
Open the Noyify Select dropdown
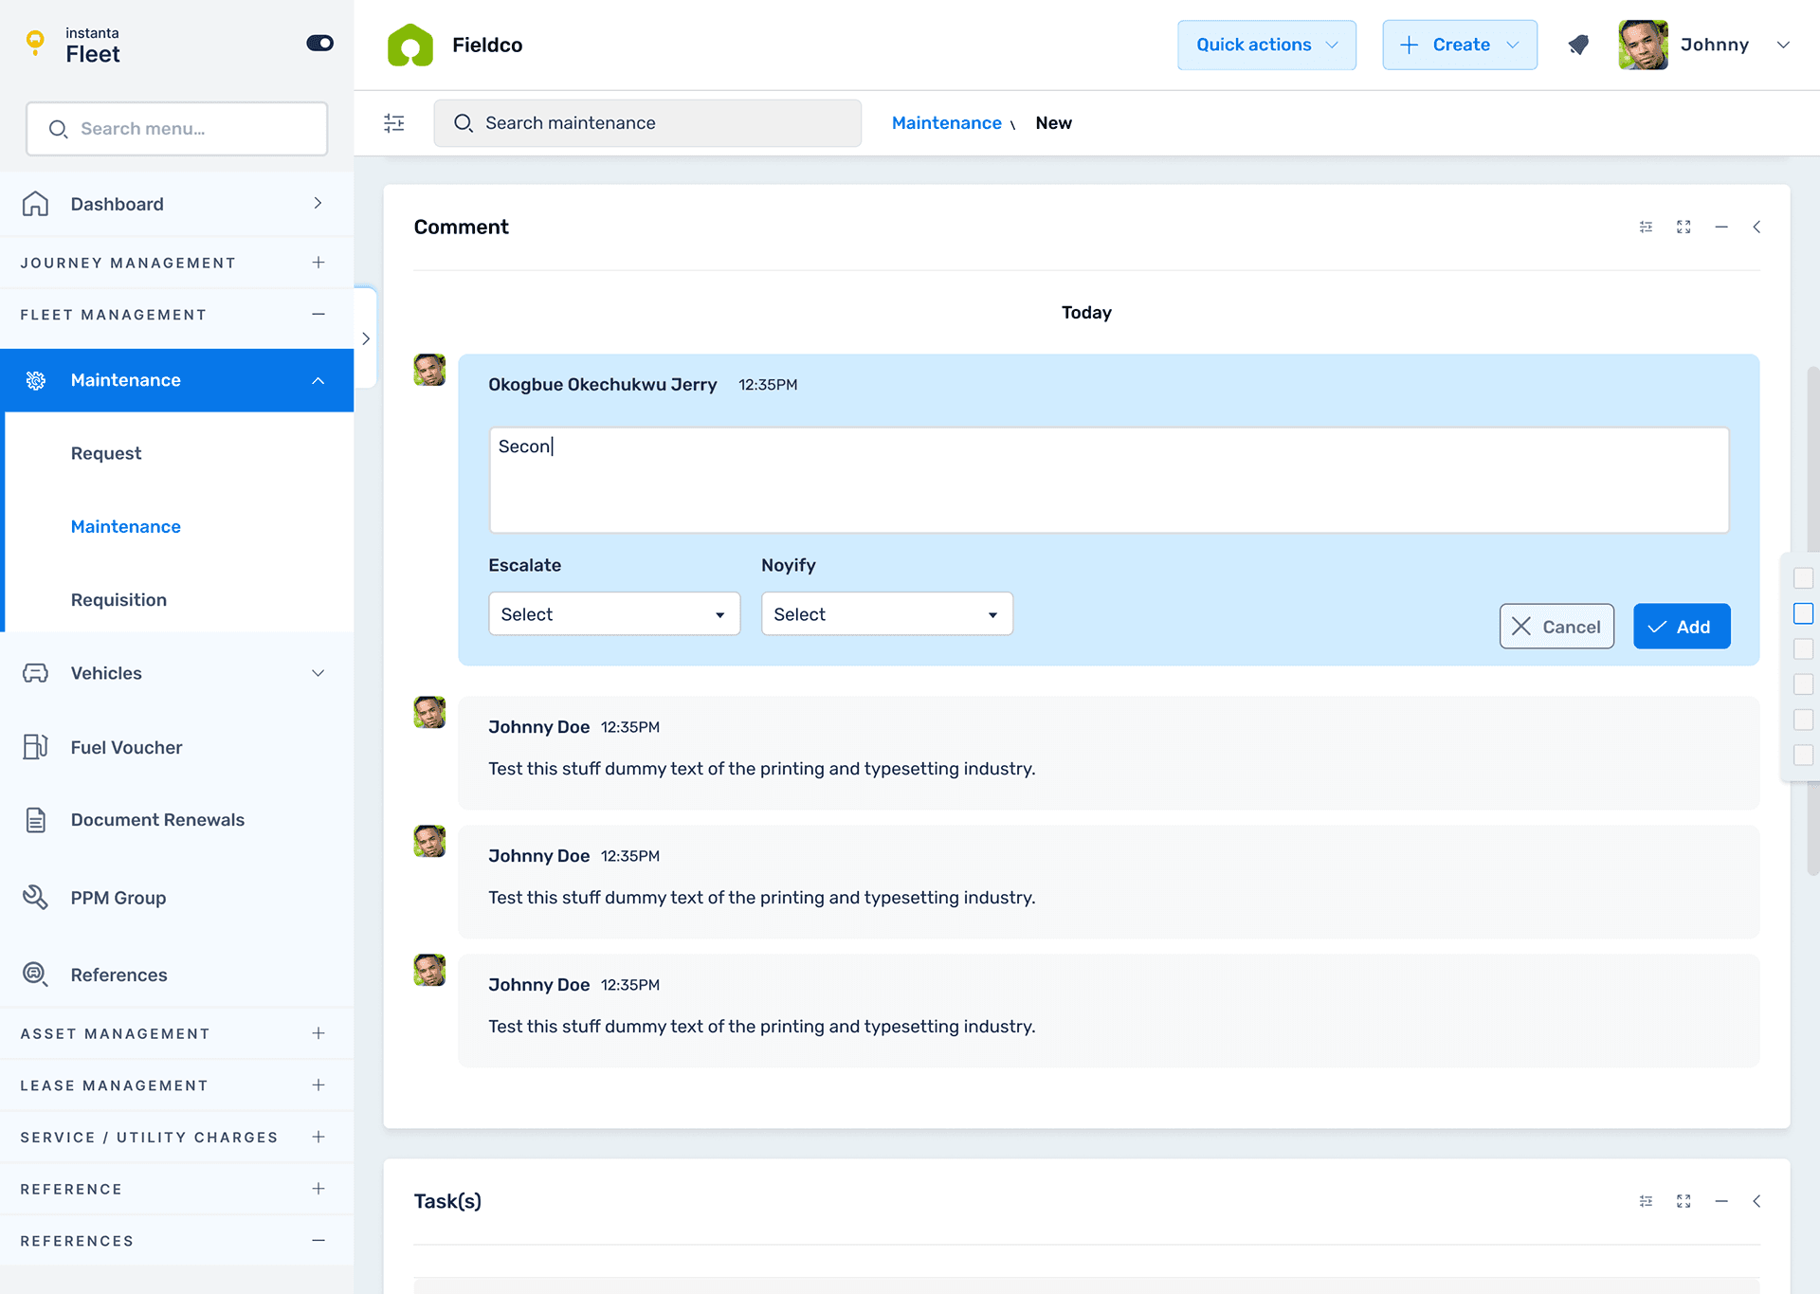886,614
